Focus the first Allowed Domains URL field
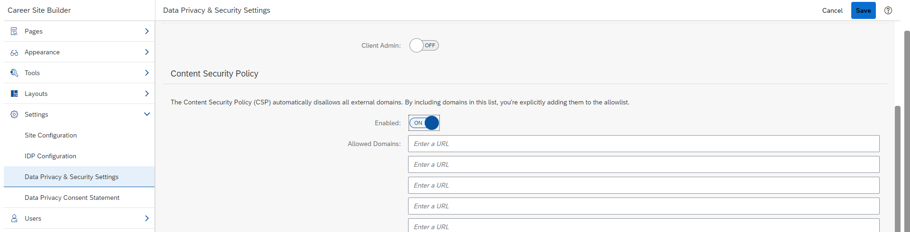Screen dimensions: 910x232 tap(644, 144)
